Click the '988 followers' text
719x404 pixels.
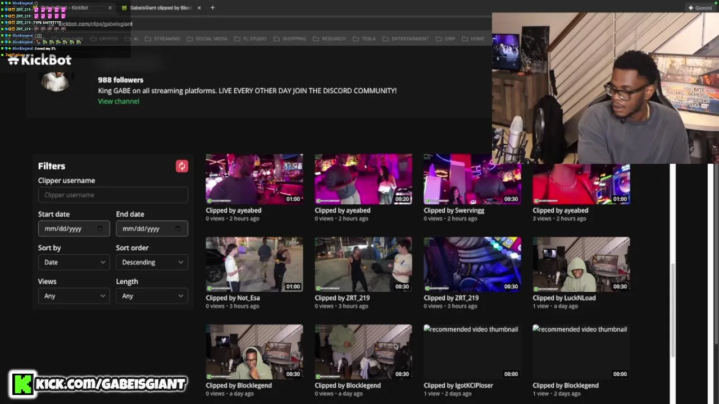pos(120,80)
